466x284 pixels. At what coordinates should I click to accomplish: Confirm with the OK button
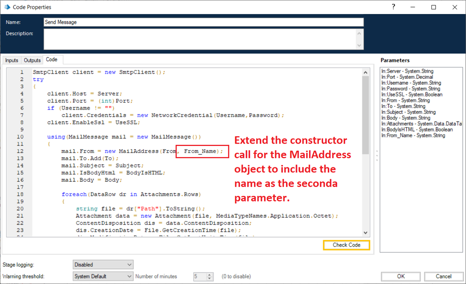401,276
